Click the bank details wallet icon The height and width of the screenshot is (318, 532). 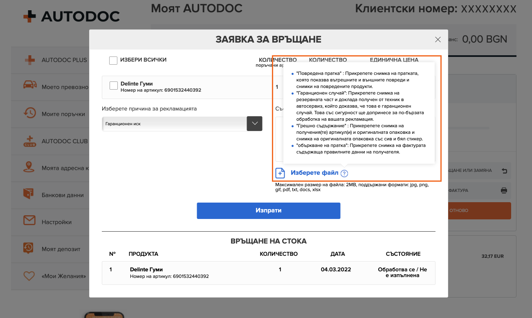[x=29, y=194]
